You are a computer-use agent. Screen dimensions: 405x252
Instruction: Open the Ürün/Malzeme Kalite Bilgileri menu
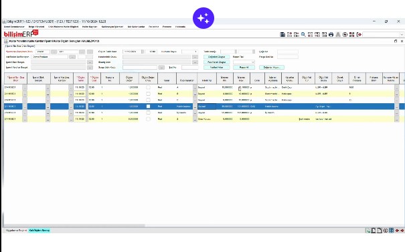(64, 27)
